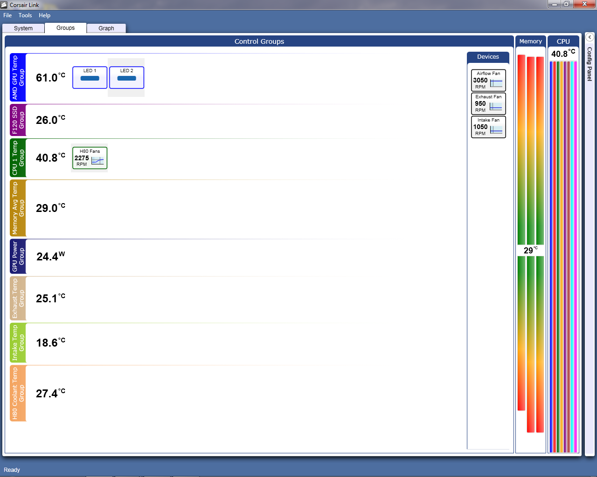Click the F120 SSD Group label
The height and width of the screenshot is (477, 597).
(x=18, y=120)
